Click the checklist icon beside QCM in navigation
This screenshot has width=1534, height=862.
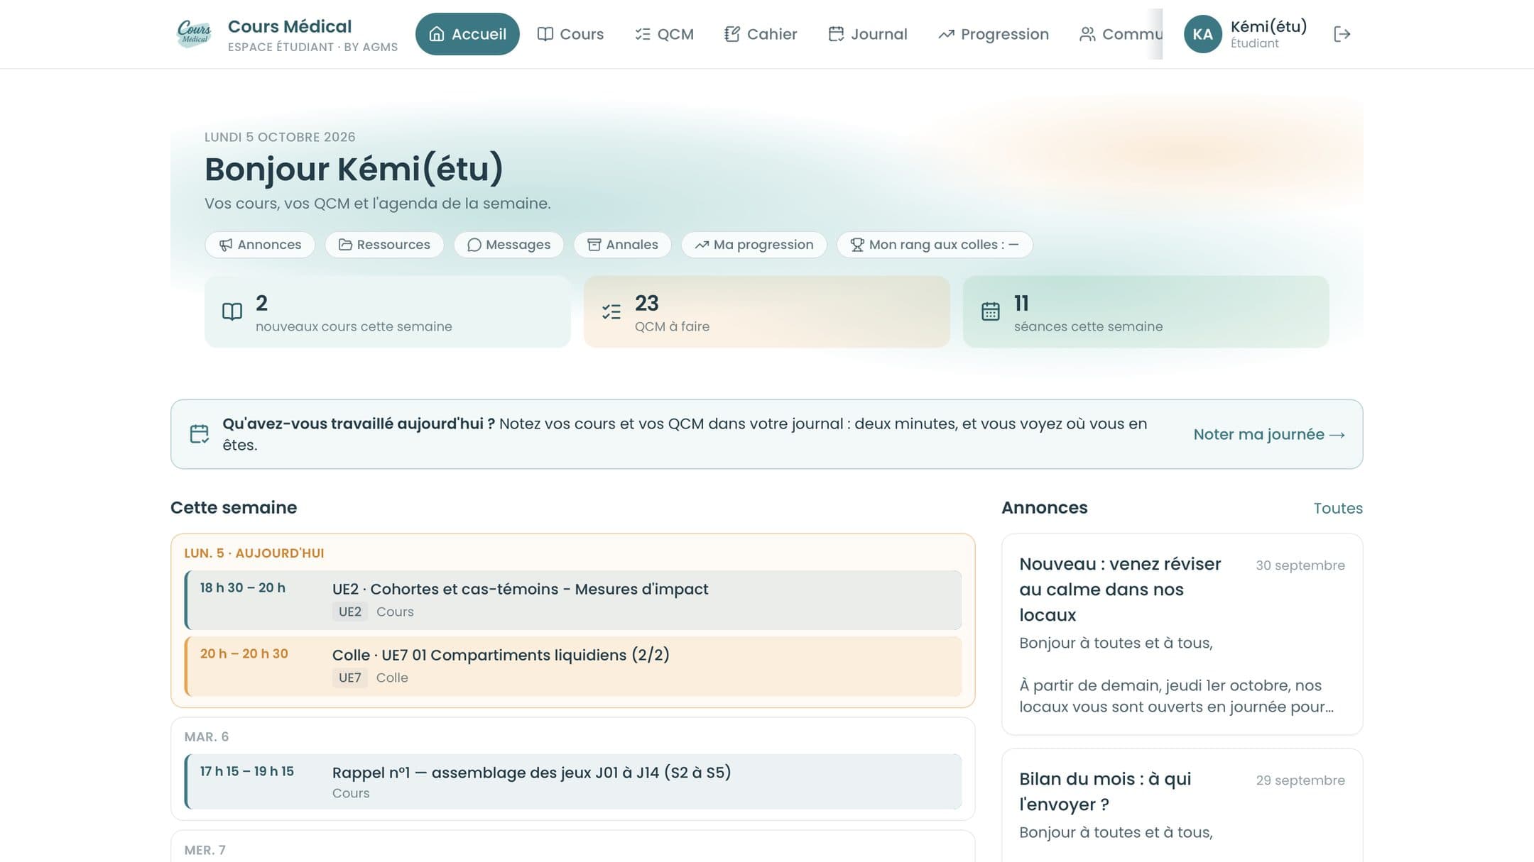pyautogui.click(x=643, y=34)
